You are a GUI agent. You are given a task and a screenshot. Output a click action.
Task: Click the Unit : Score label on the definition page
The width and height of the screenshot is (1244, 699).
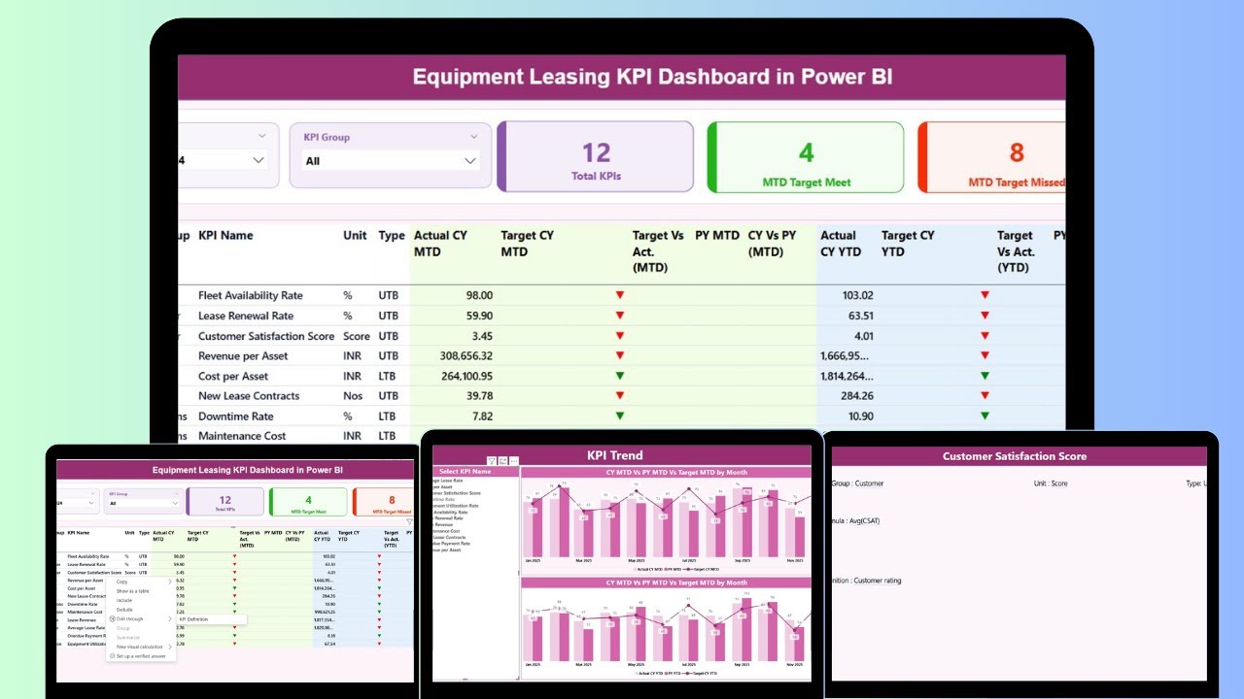(x=1051, y=483)
